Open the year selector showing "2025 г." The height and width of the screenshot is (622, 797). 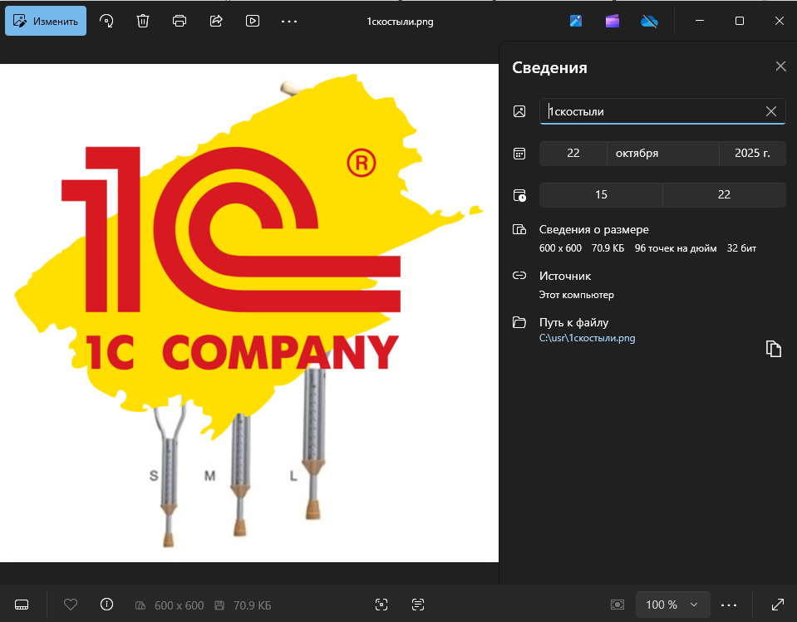pos(752,154)
